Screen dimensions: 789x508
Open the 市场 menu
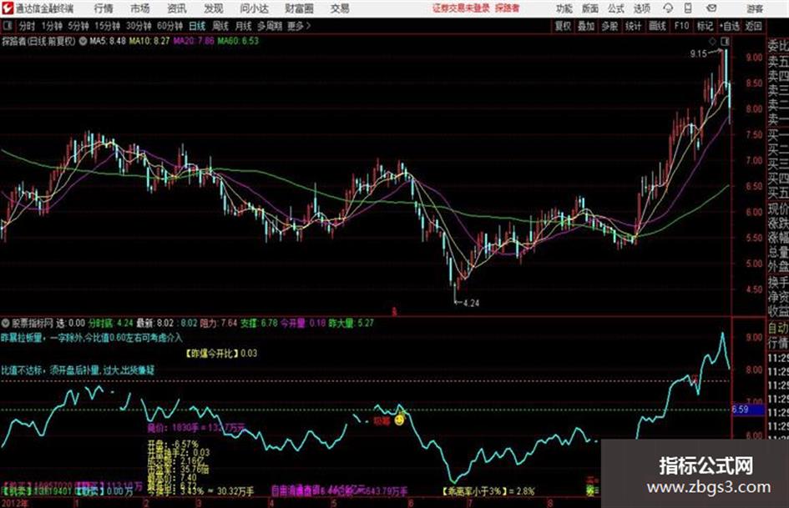click(140, 8)
